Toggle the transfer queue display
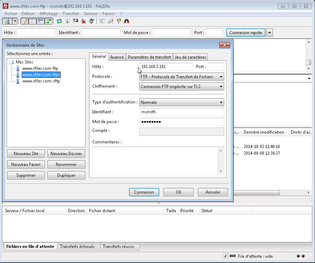Image resolution: width=315 pixels, height=263 pixels. point(49,21)
